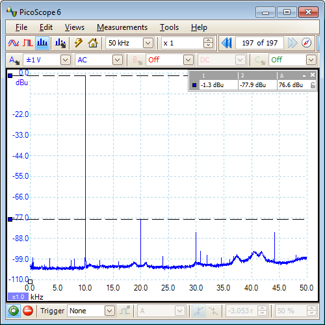Expand the 50 kHz frequency range dropdown

(148, 43)
